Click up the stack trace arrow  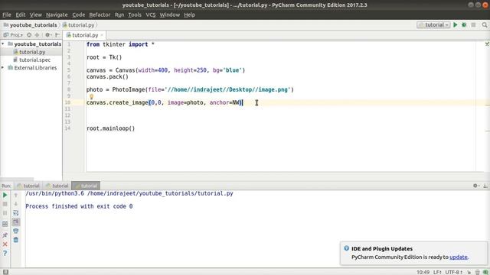tap(15, 196)
